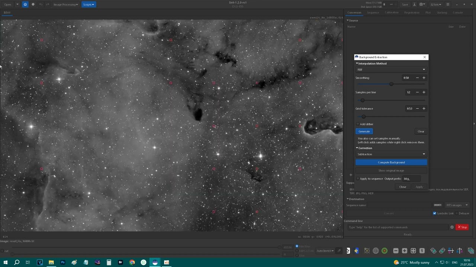Click the Save As download-arrow icon

(x=414, y=4)
